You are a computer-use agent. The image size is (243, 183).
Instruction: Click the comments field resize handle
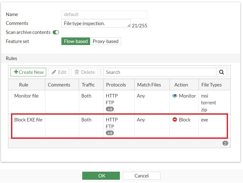coord(129,25)
